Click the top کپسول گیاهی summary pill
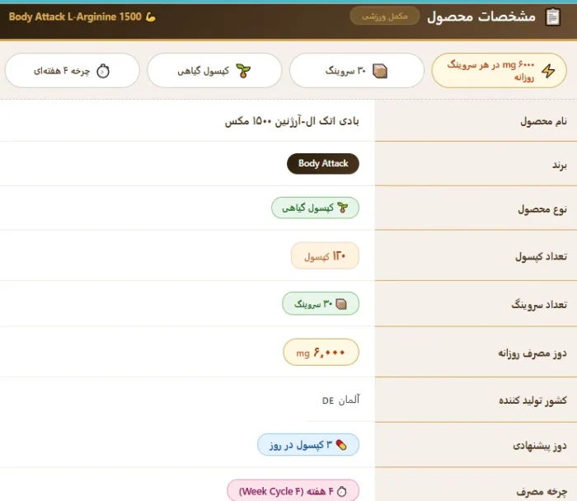The width and height of the screenshot is (577, 501). click(214, 71)
